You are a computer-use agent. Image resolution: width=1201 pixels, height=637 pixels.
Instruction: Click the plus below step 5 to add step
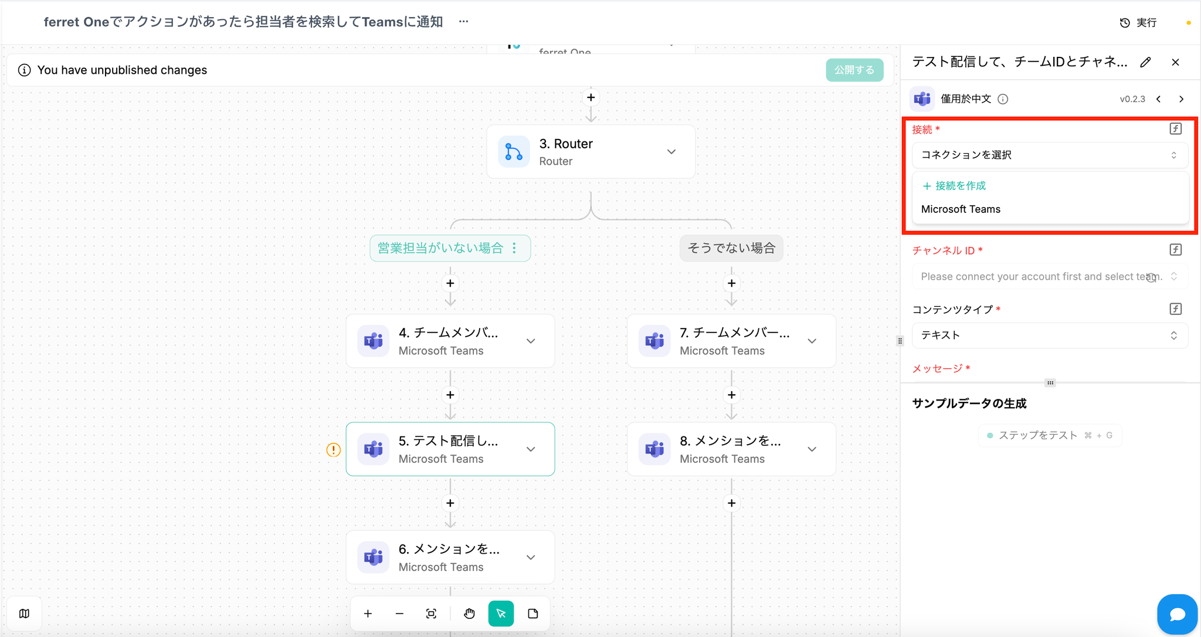[x=450, y=503]
